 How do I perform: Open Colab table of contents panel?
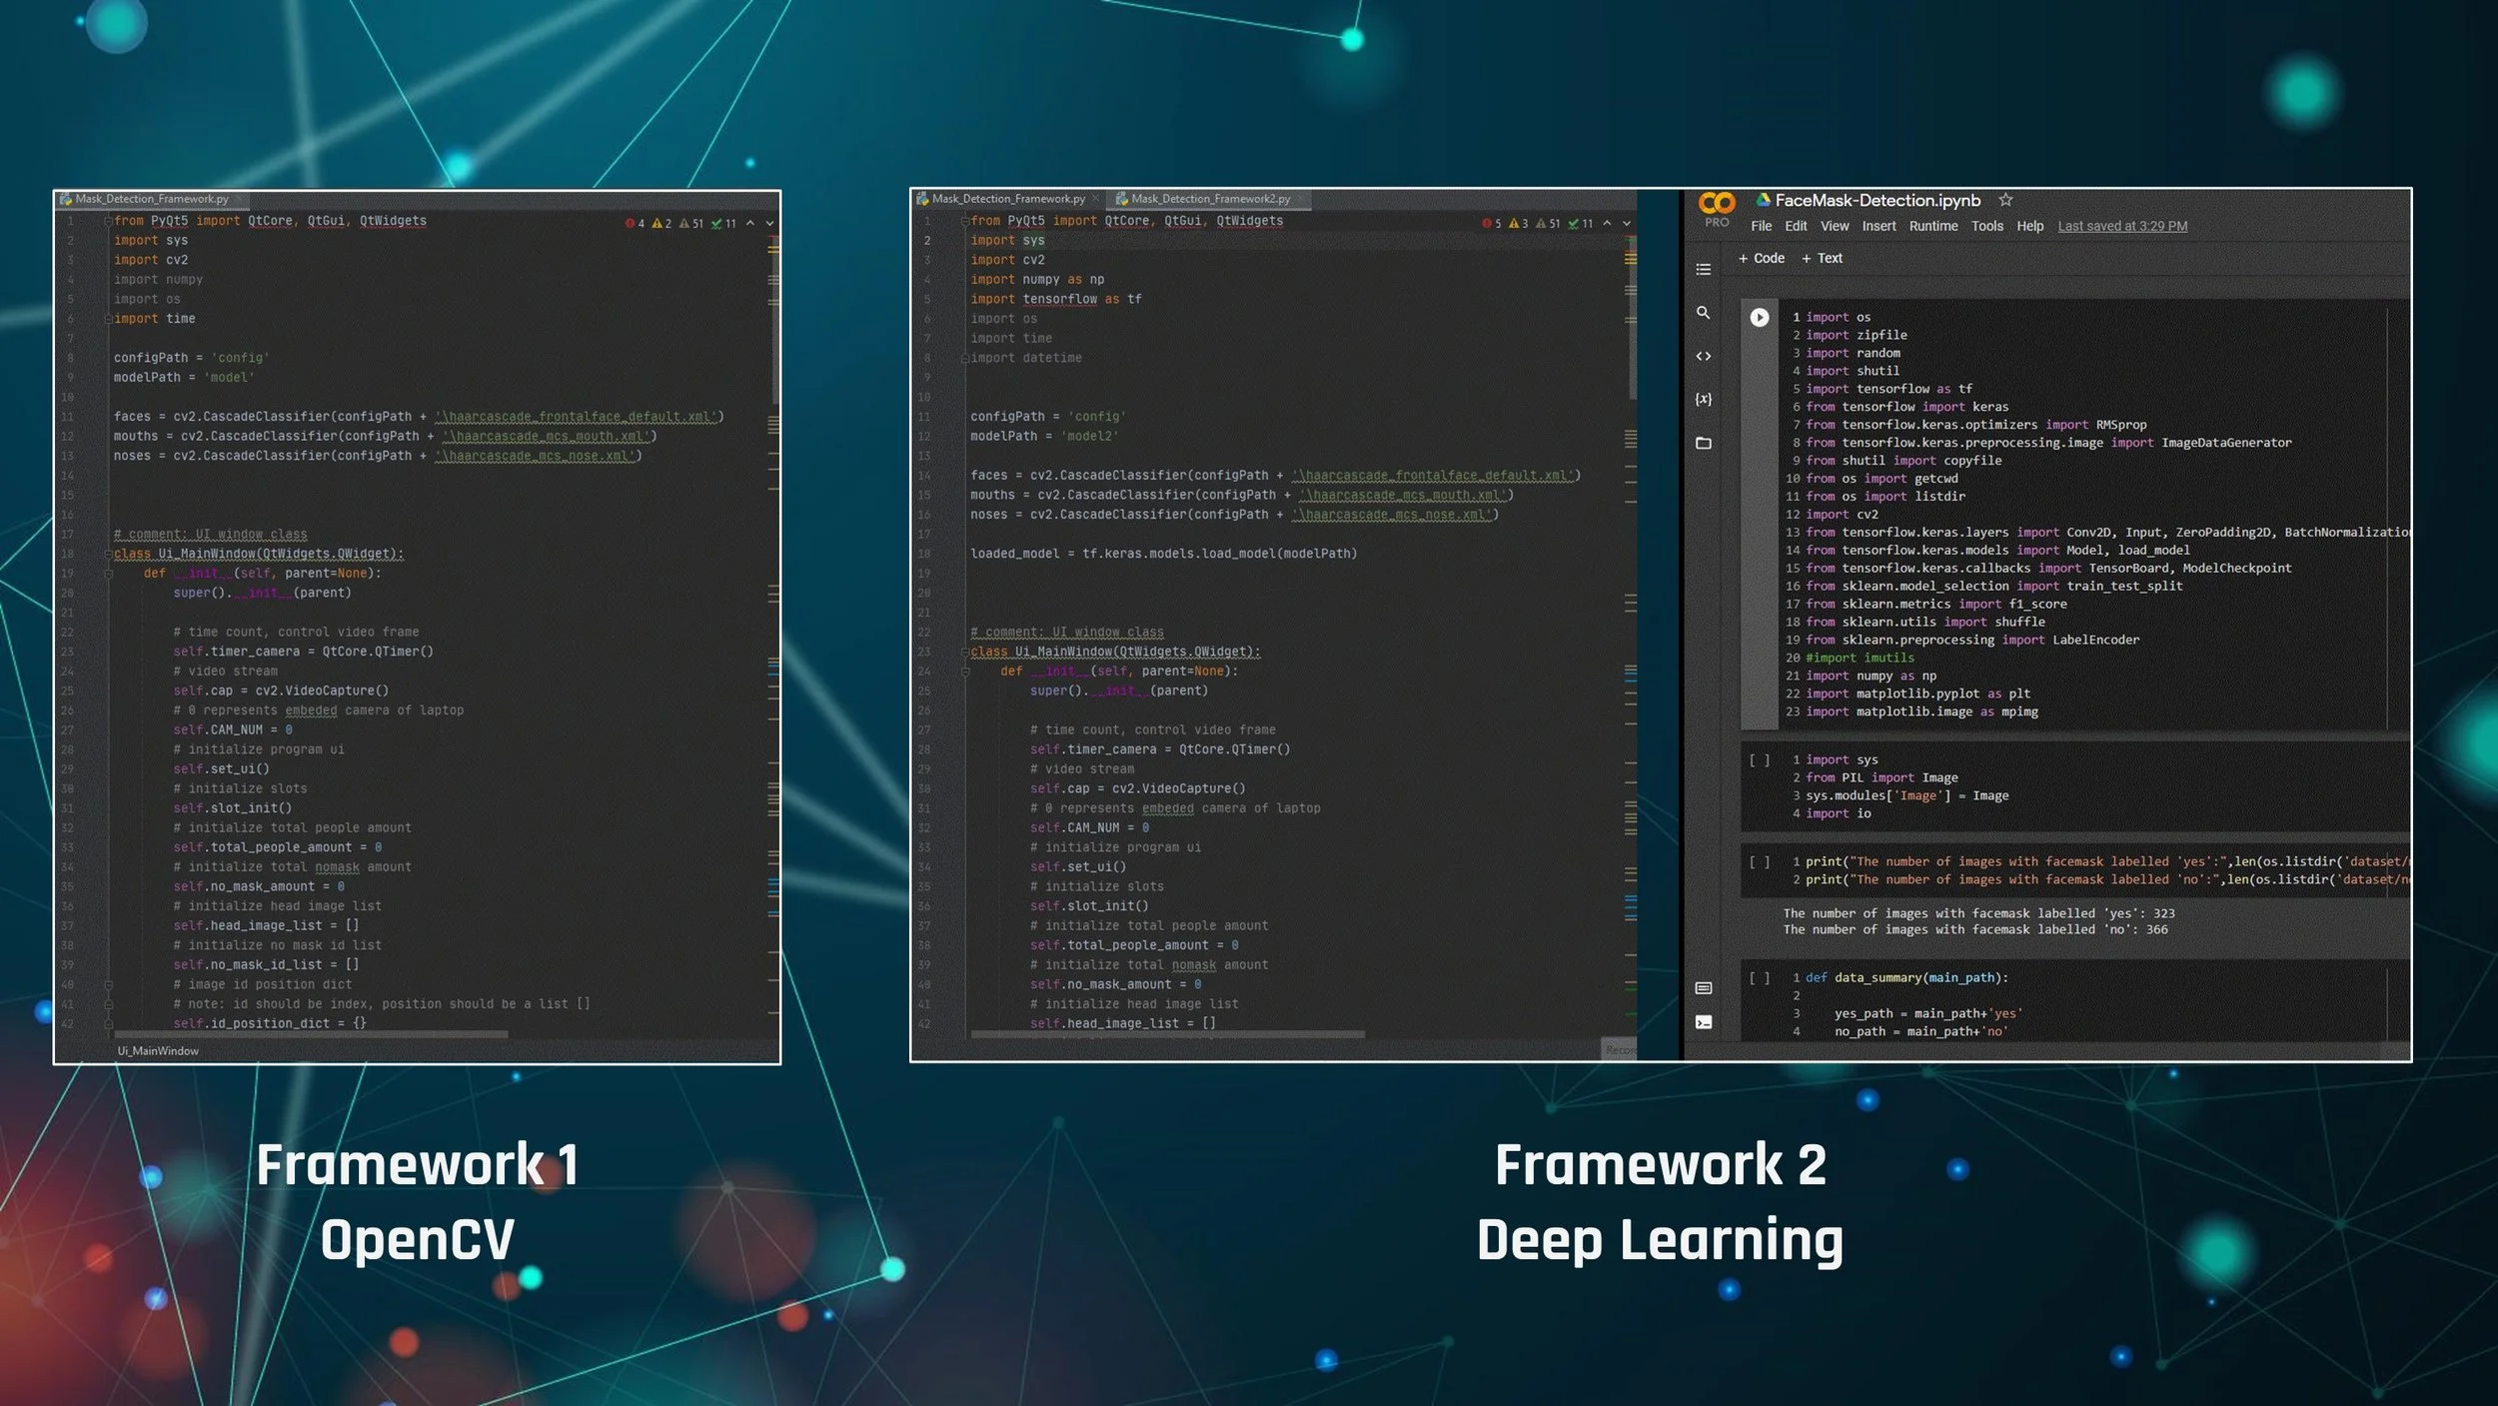click(1704, 270)
